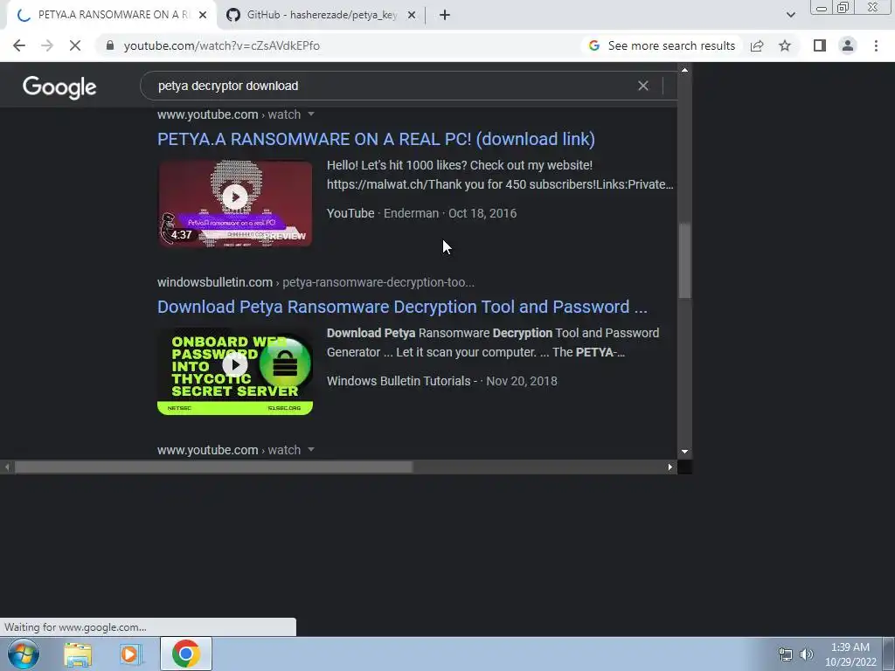Image resolution: width=895 pixels, height=671 pixels.
Task: Close the GitHub petya_key tab
Action: 412,16
